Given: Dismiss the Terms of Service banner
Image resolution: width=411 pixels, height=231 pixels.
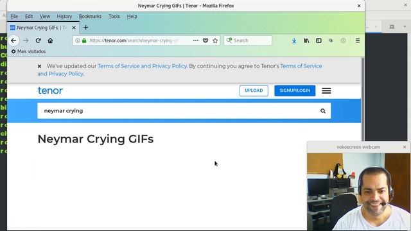Looking at the screenshot, I should coord(39,66).
